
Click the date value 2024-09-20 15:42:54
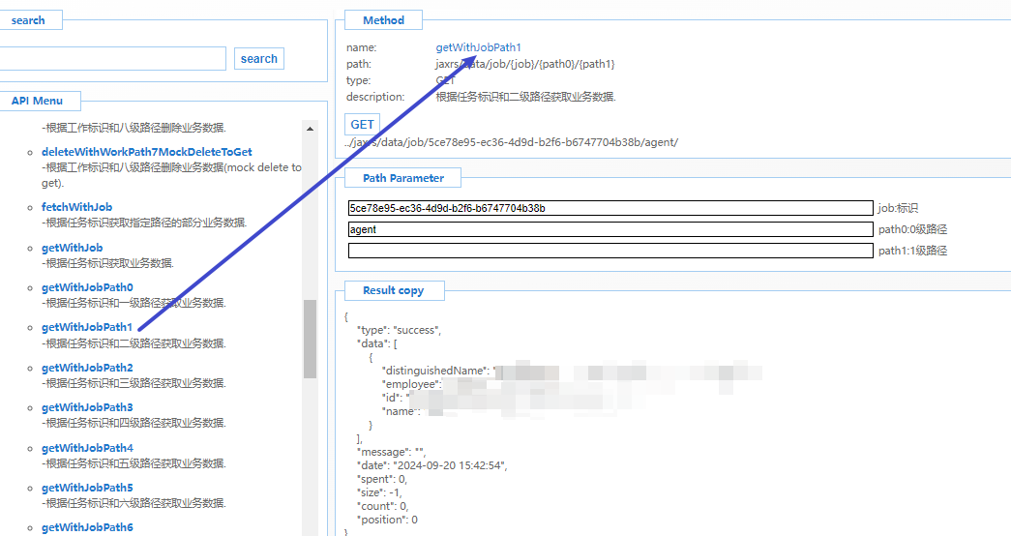tap(449, 465)
